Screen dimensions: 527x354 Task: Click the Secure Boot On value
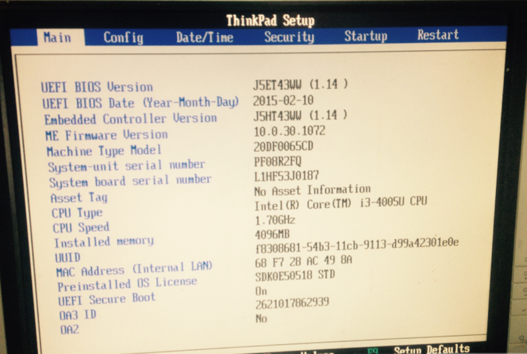point(261,291)
